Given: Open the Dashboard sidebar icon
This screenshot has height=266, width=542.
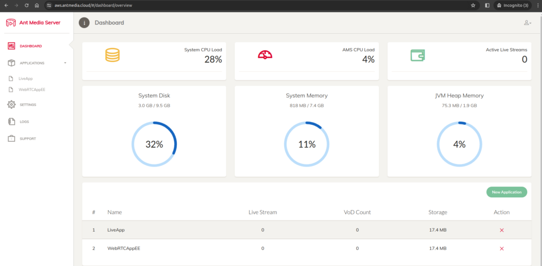Looking at the screenshot, I should click(x=12, y=46).
